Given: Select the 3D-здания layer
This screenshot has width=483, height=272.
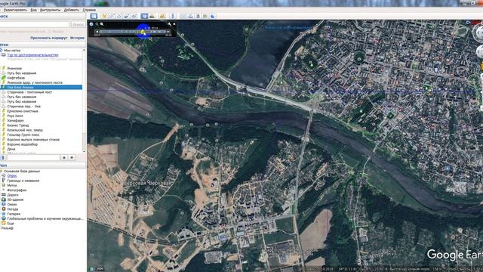Looking at the screenshot, I should point(15,199).
